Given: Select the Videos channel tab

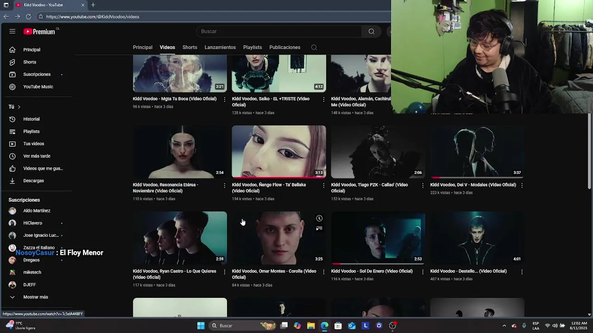Looking at the screenshot, I should pos(167,47).
